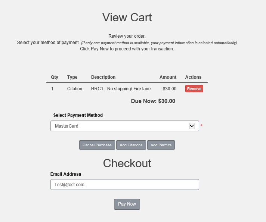Click the Actions column header

[x=193, y=77]
